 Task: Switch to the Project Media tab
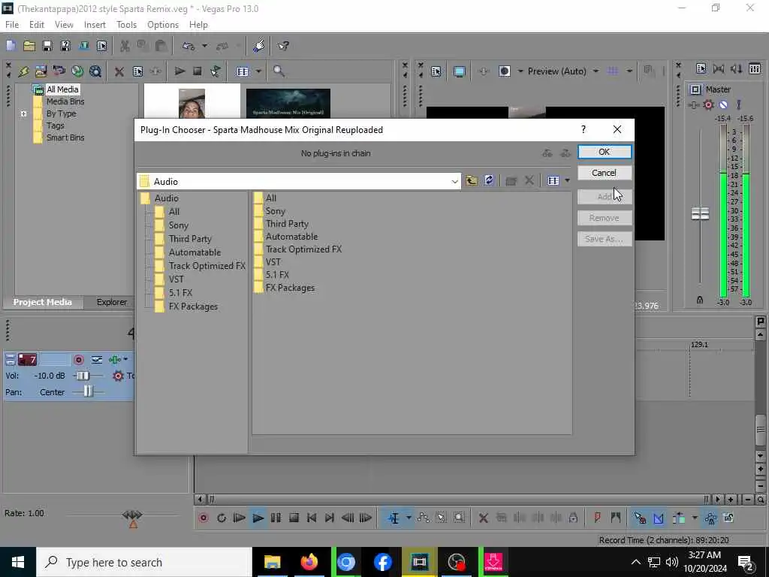tap(42, 302)
